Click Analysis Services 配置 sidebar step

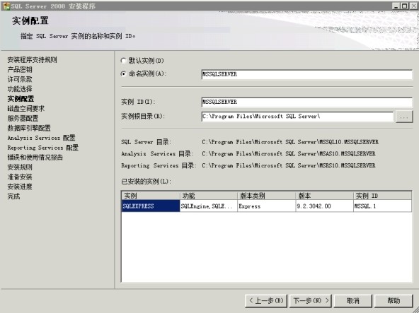(42, 138)
